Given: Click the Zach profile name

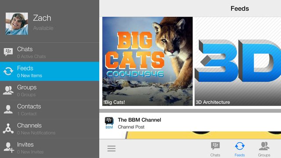Looking at the screenshot, I should 42,18.
